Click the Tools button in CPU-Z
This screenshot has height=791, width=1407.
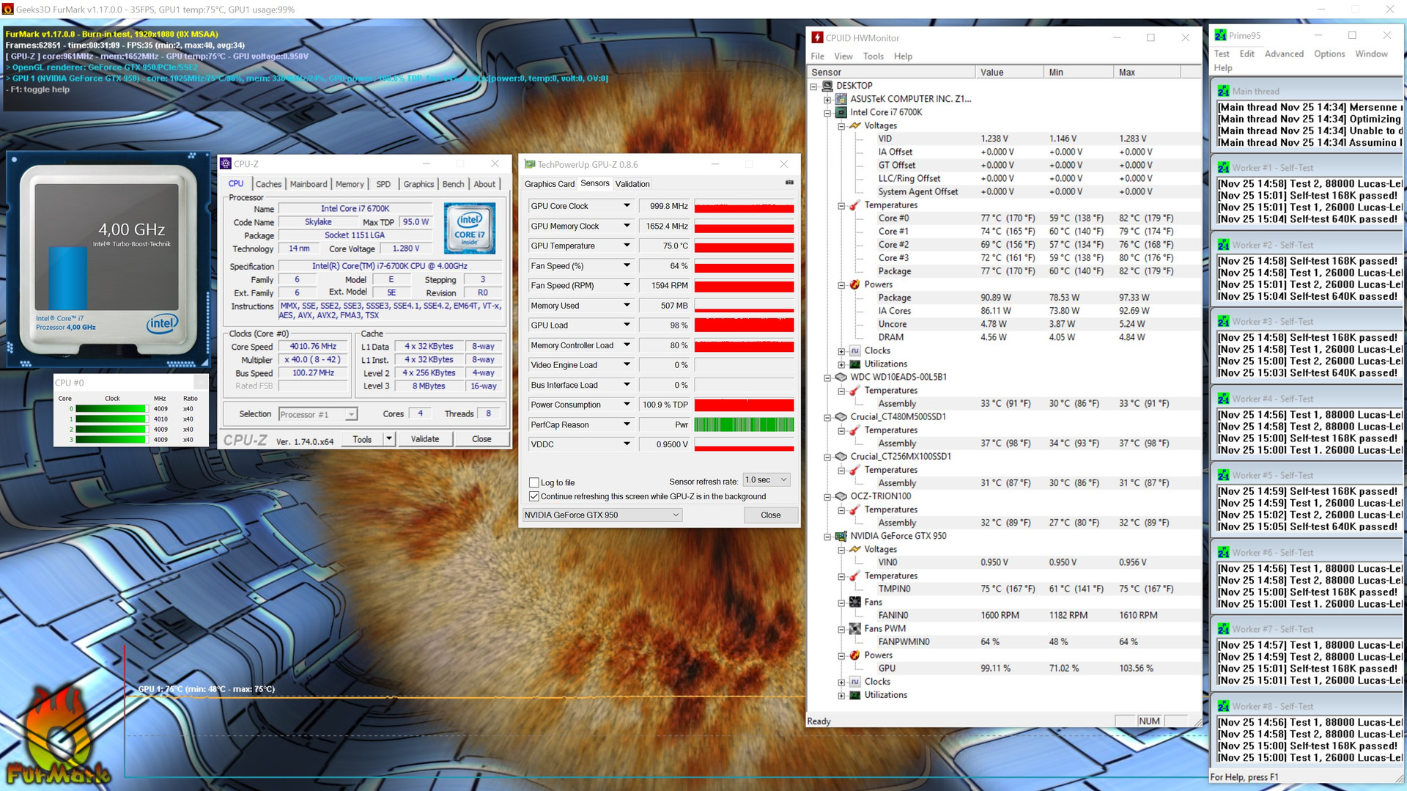(362, 439)
